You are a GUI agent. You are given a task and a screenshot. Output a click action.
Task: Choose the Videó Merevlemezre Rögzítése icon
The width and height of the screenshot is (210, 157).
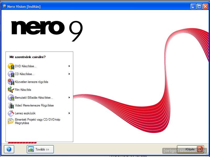(11, 105)
